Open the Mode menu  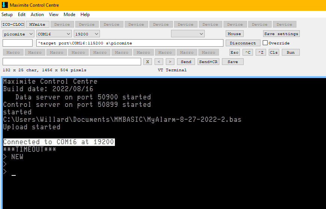(69, 15)
